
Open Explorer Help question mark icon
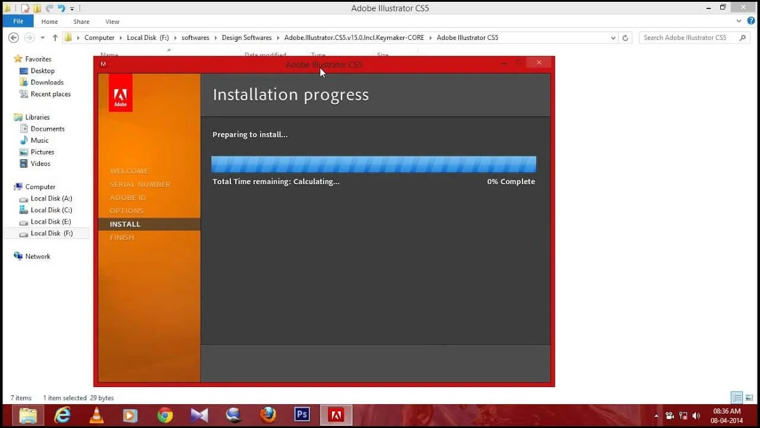point(751,21)
